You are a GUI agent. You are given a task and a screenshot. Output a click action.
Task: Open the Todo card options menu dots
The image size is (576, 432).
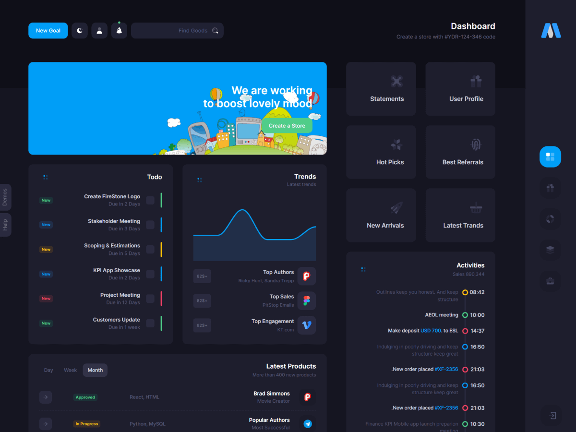click(46, 177)
